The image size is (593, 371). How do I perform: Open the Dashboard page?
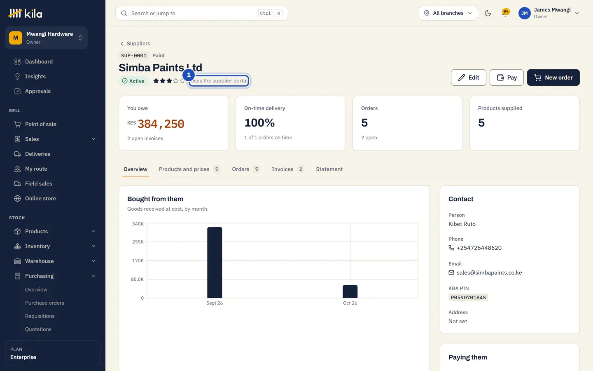tap(53, 61)
